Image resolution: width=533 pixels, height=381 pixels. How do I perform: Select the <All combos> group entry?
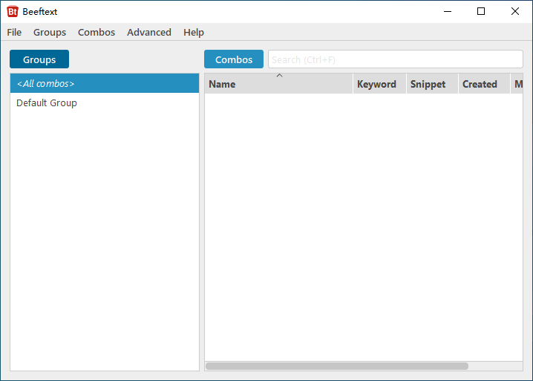pos(104,83)
